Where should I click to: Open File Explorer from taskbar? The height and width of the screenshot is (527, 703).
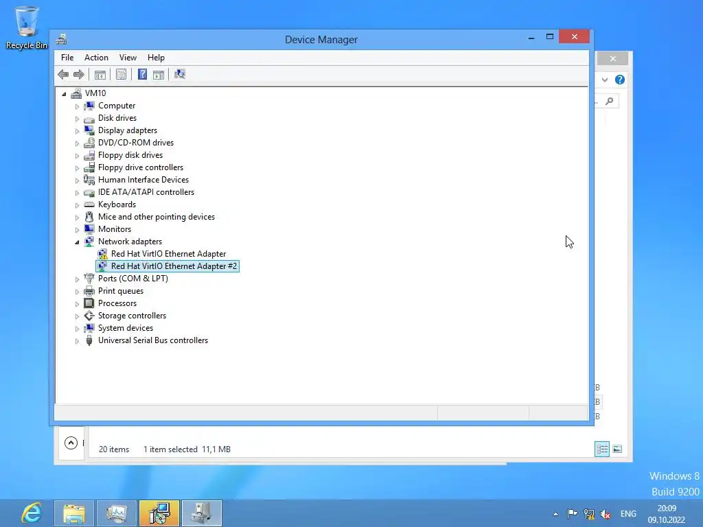74,513
